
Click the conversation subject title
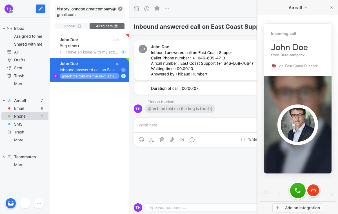[x=195, y=27]
